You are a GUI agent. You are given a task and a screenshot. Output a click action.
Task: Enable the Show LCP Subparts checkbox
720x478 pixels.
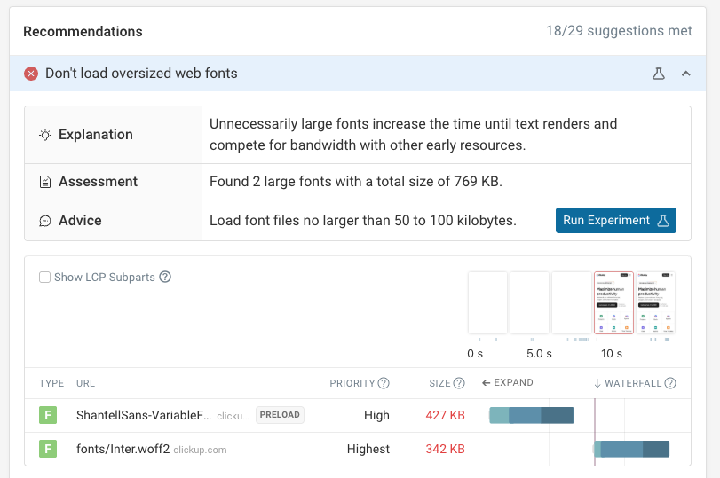tap(44, 278)
